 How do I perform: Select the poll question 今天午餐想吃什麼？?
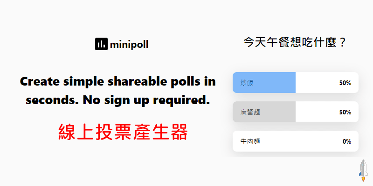pyautogui.click(x=295, y=43)
